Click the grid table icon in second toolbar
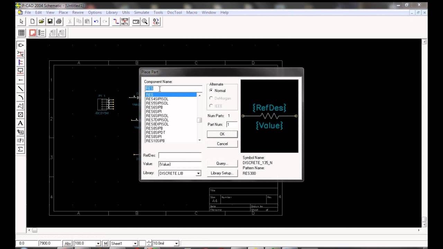 21,33
